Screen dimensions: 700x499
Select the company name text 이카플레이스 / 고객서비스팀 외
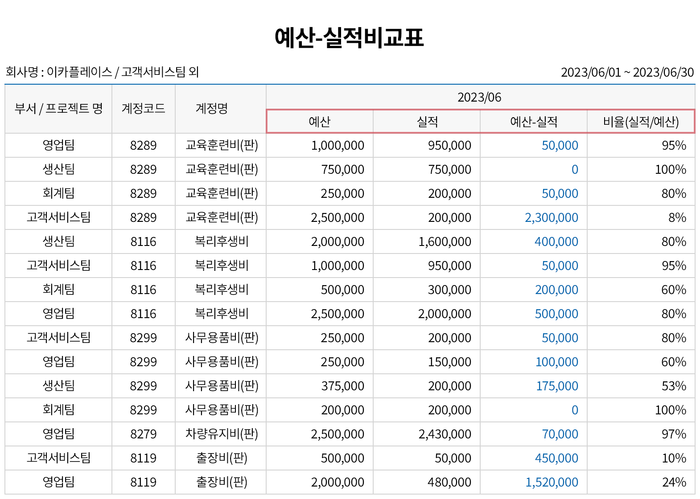(123, 72)
